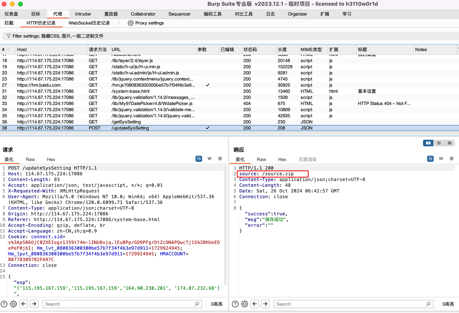Click inside the response Search field
459x313 pixels.
pyautogui.click(x=351, y=304)
